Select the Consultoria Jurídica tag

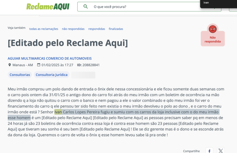coord(52,75)
